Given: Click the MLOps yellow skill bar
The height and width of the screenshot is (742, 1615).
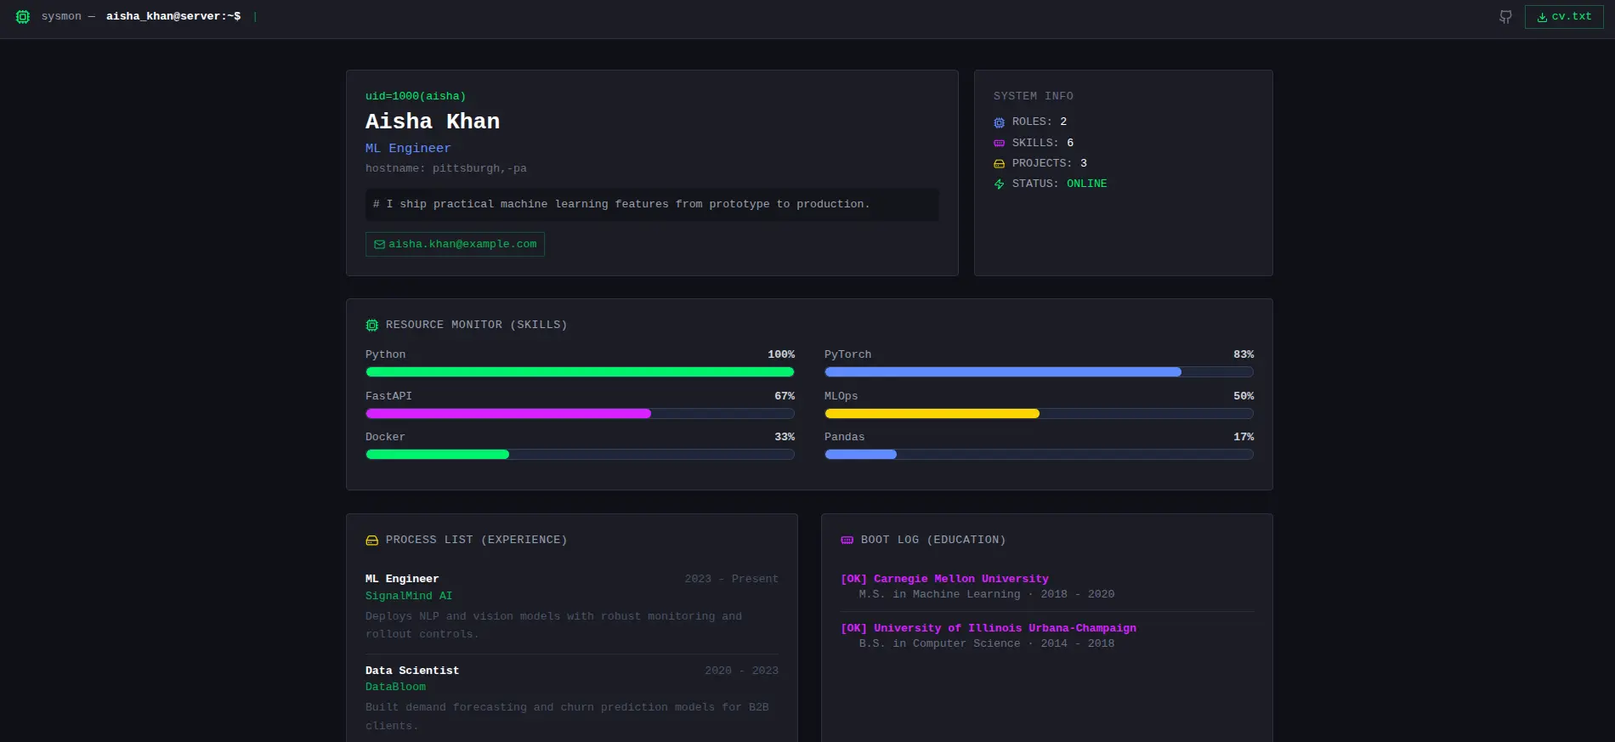Looking at the screenshot, I should [x=1038, y=414].
